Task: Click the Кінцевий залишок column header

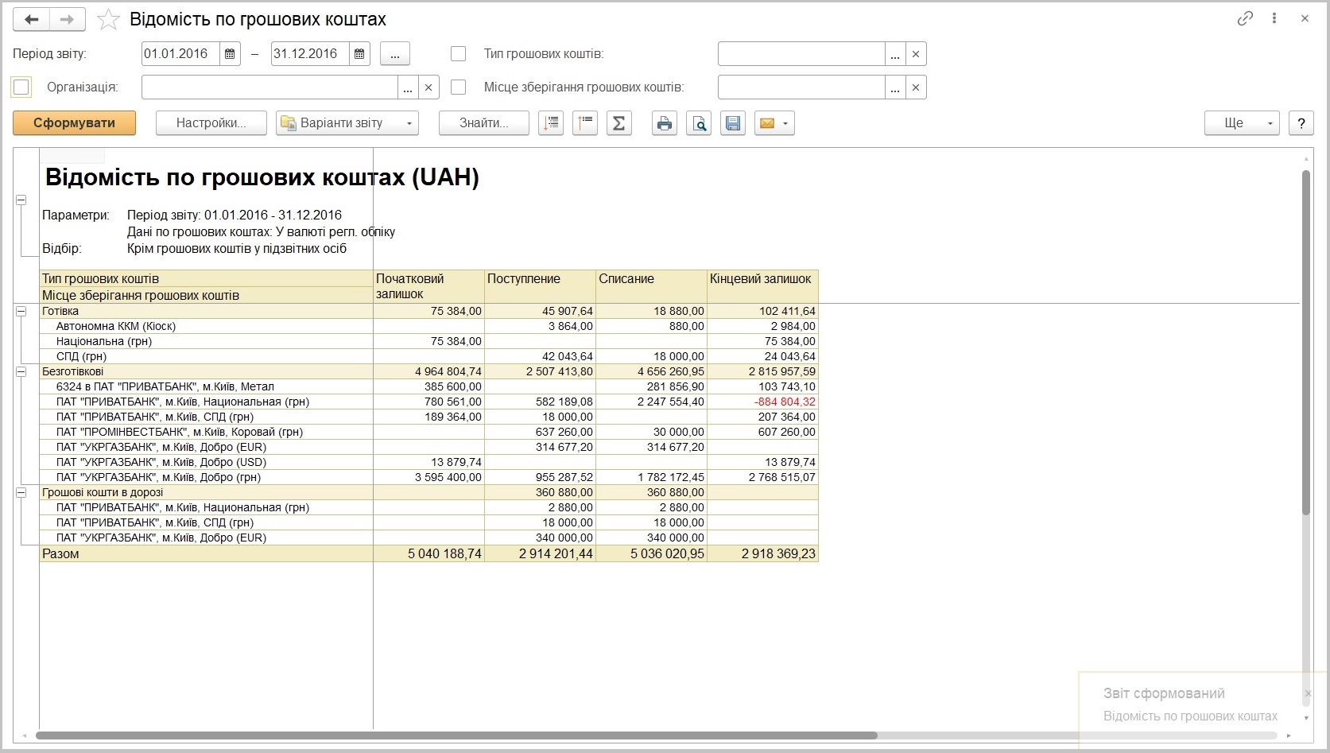Action: click(x=763, y=286)
